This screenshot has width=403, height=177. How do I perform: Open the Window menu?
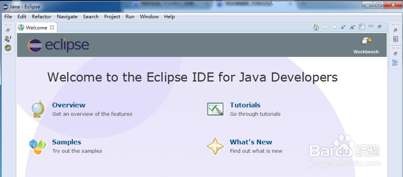(149, 17)
